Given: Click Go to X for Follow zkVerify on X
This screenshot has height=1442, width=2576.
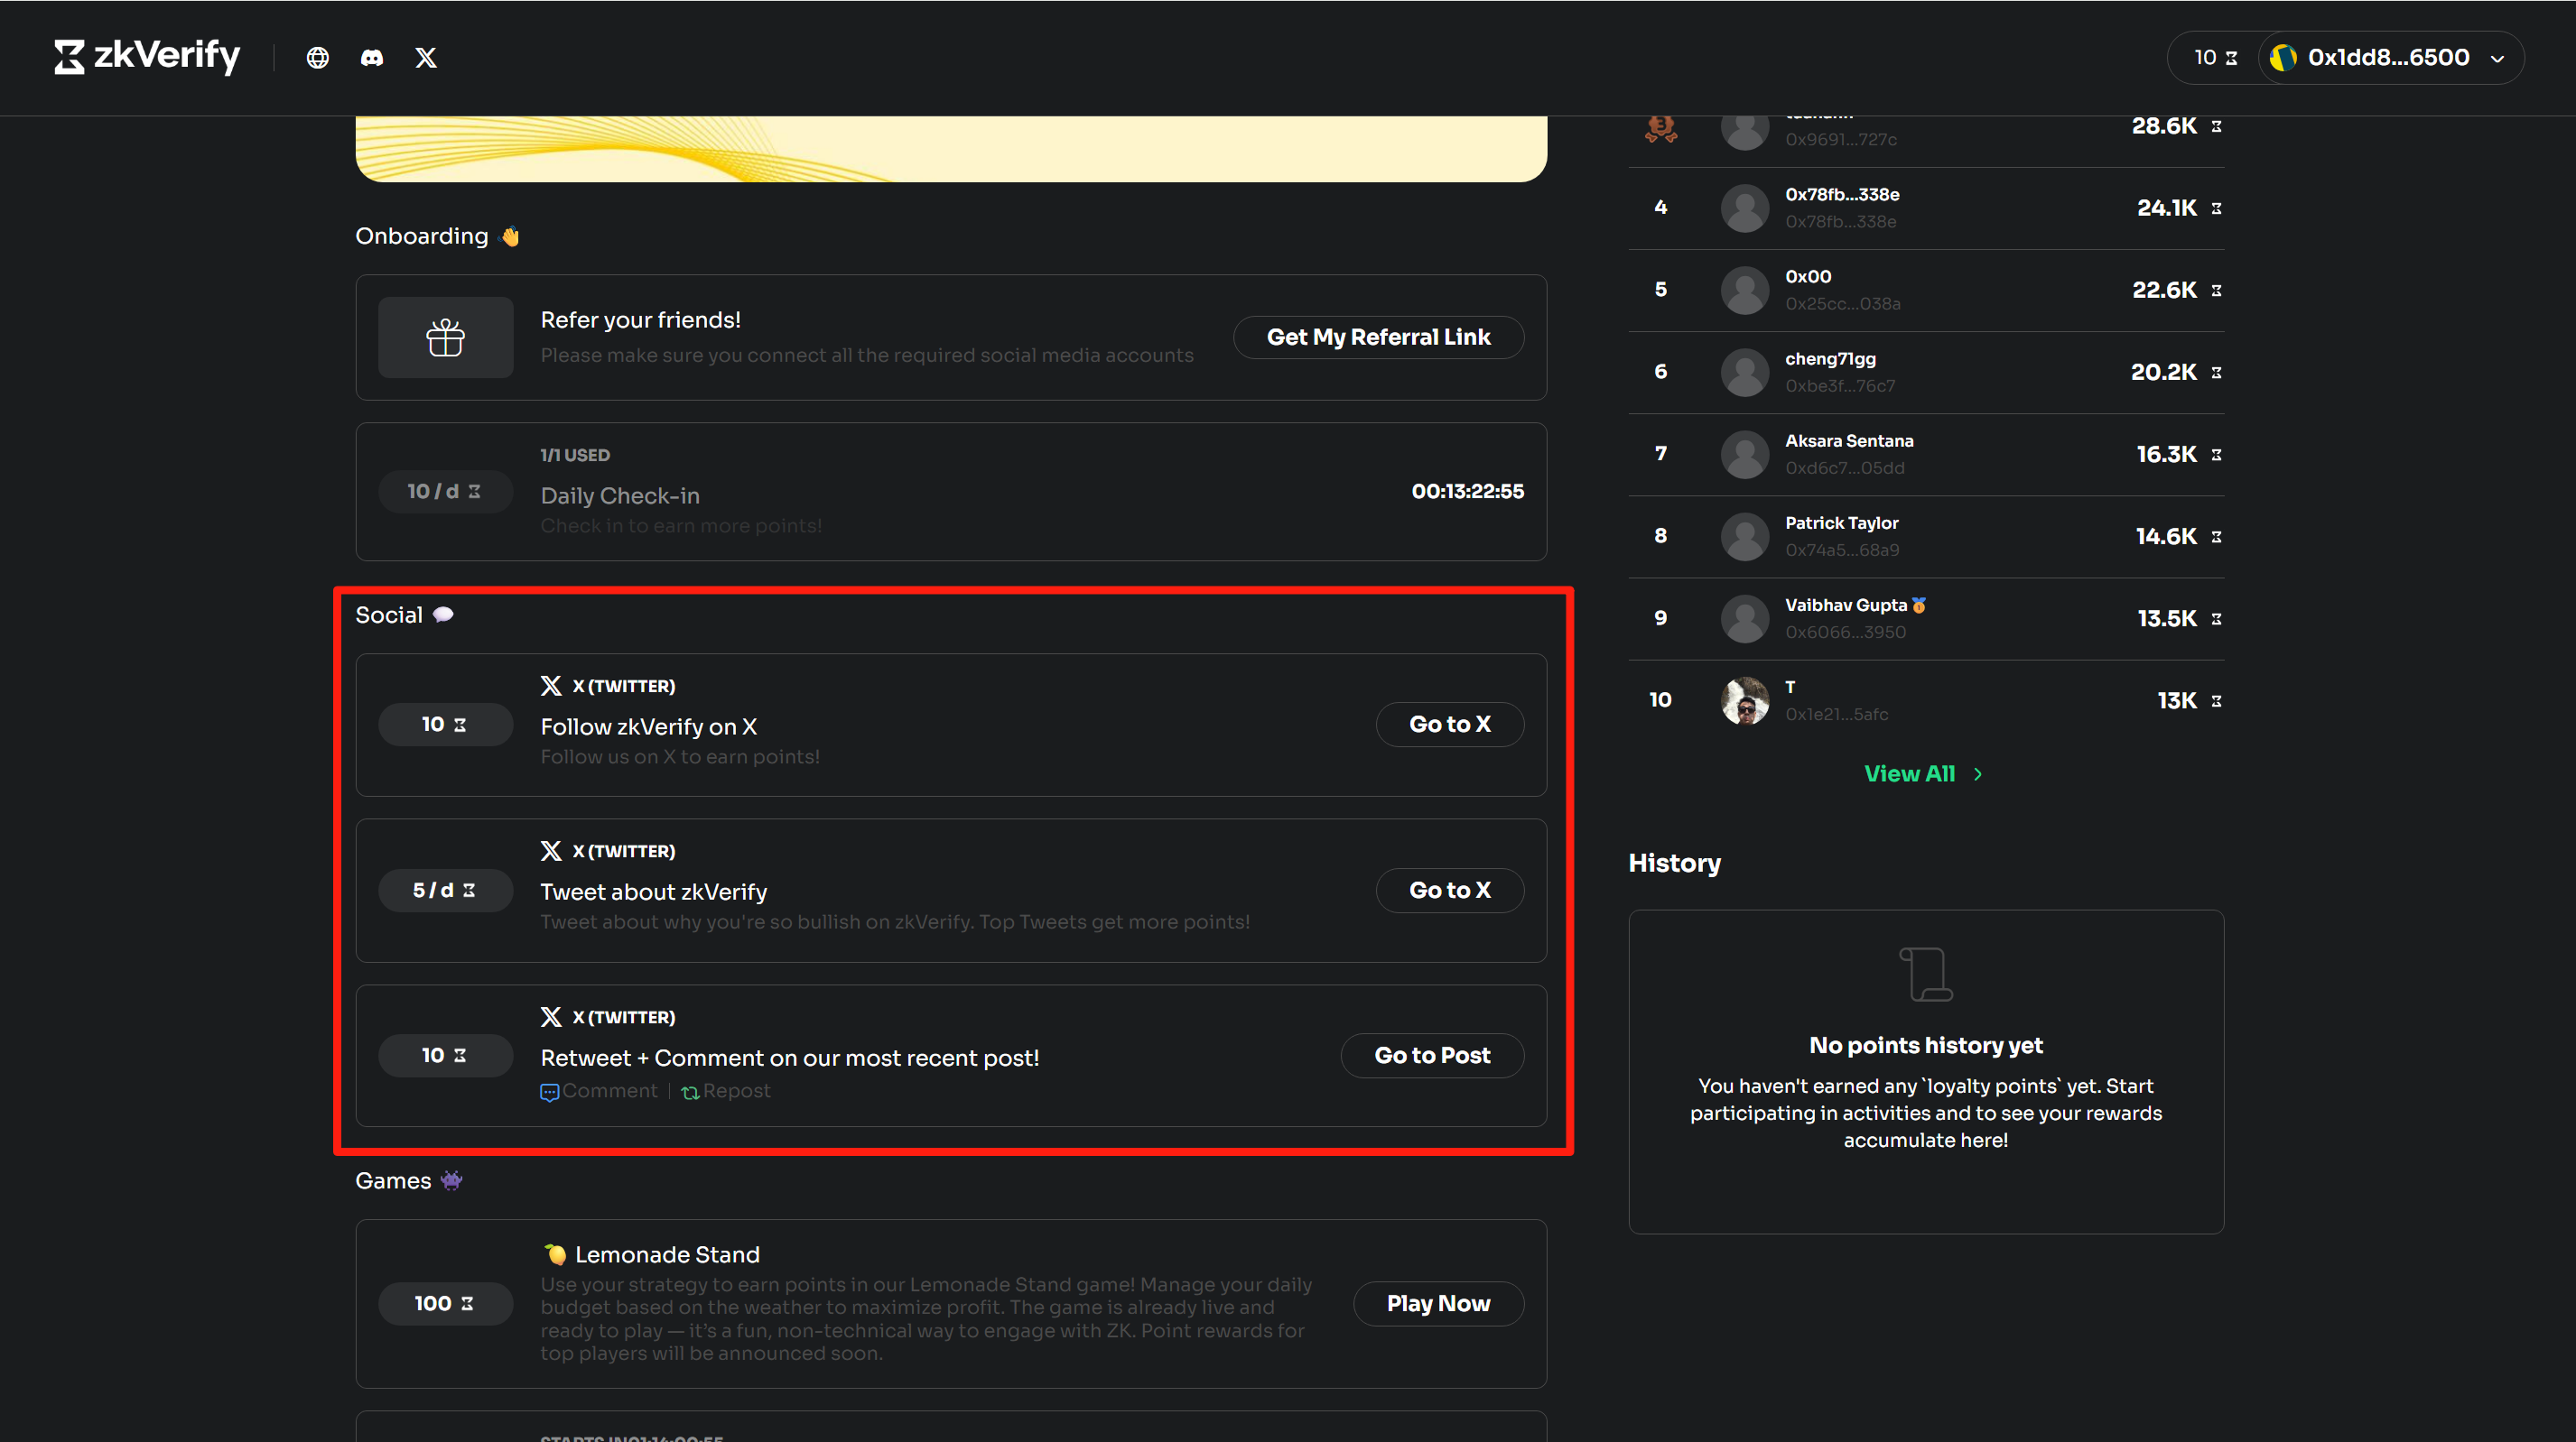Looking at the screenshot, I should point(1449,725).
